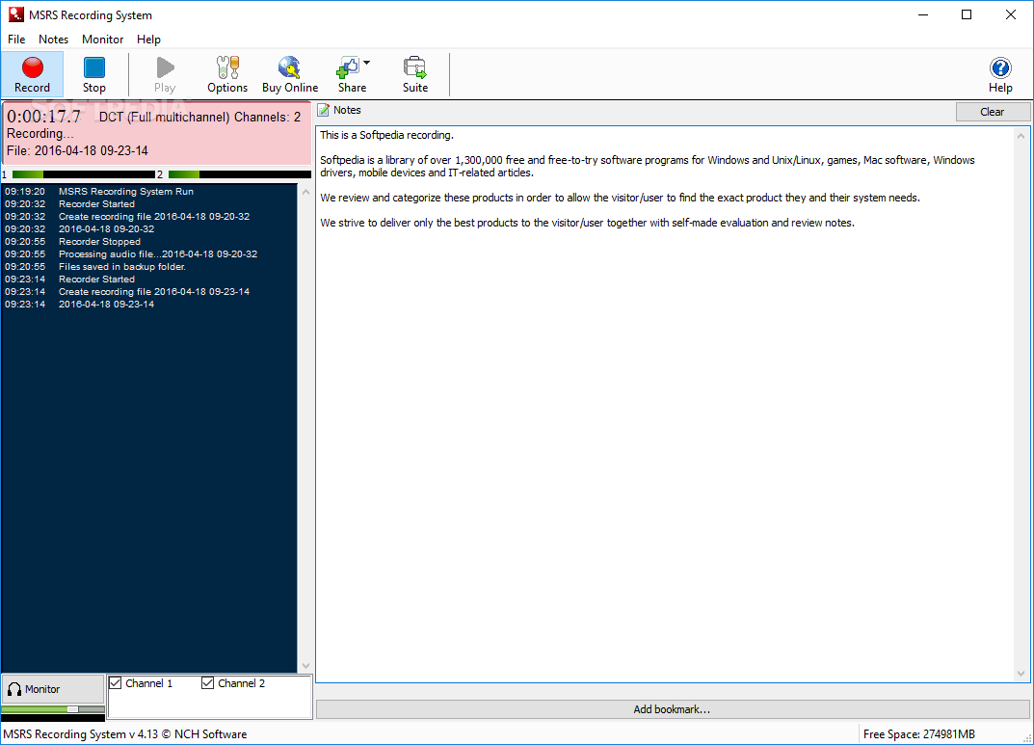Click channel 2 level meter
This screenshot has height=745, width=1034.
tap(240, 174)
